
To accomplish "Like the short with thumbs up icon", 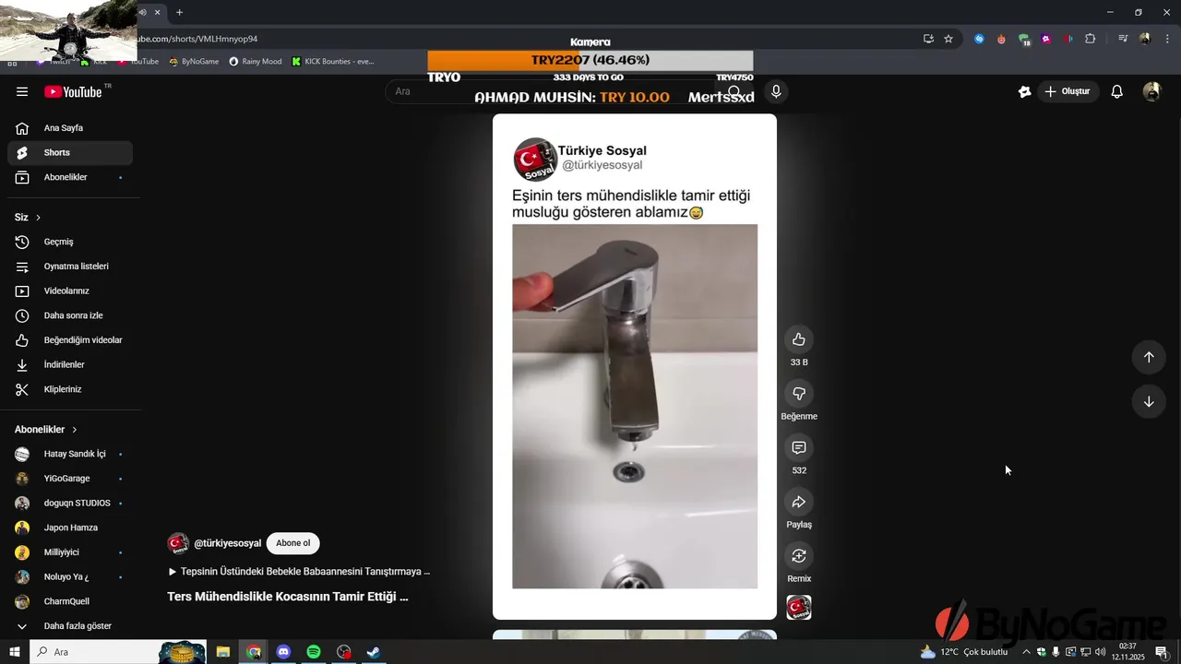I will [799, 339].
